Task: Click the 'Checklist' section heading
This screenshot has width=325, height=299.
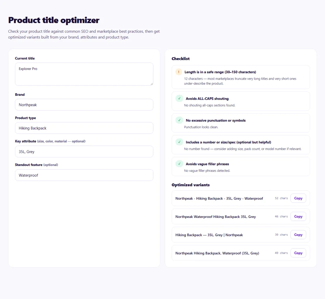Action: [181, 59]
